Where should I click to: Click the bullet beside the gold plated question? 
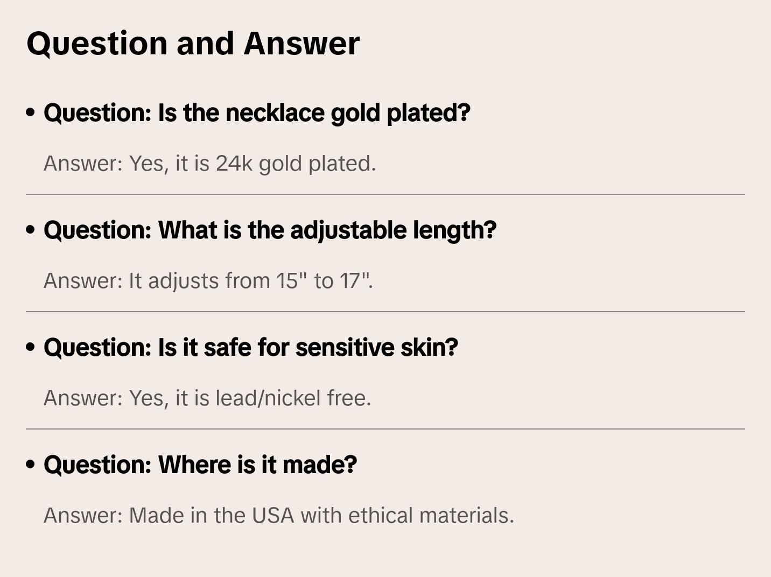[31, 112]
